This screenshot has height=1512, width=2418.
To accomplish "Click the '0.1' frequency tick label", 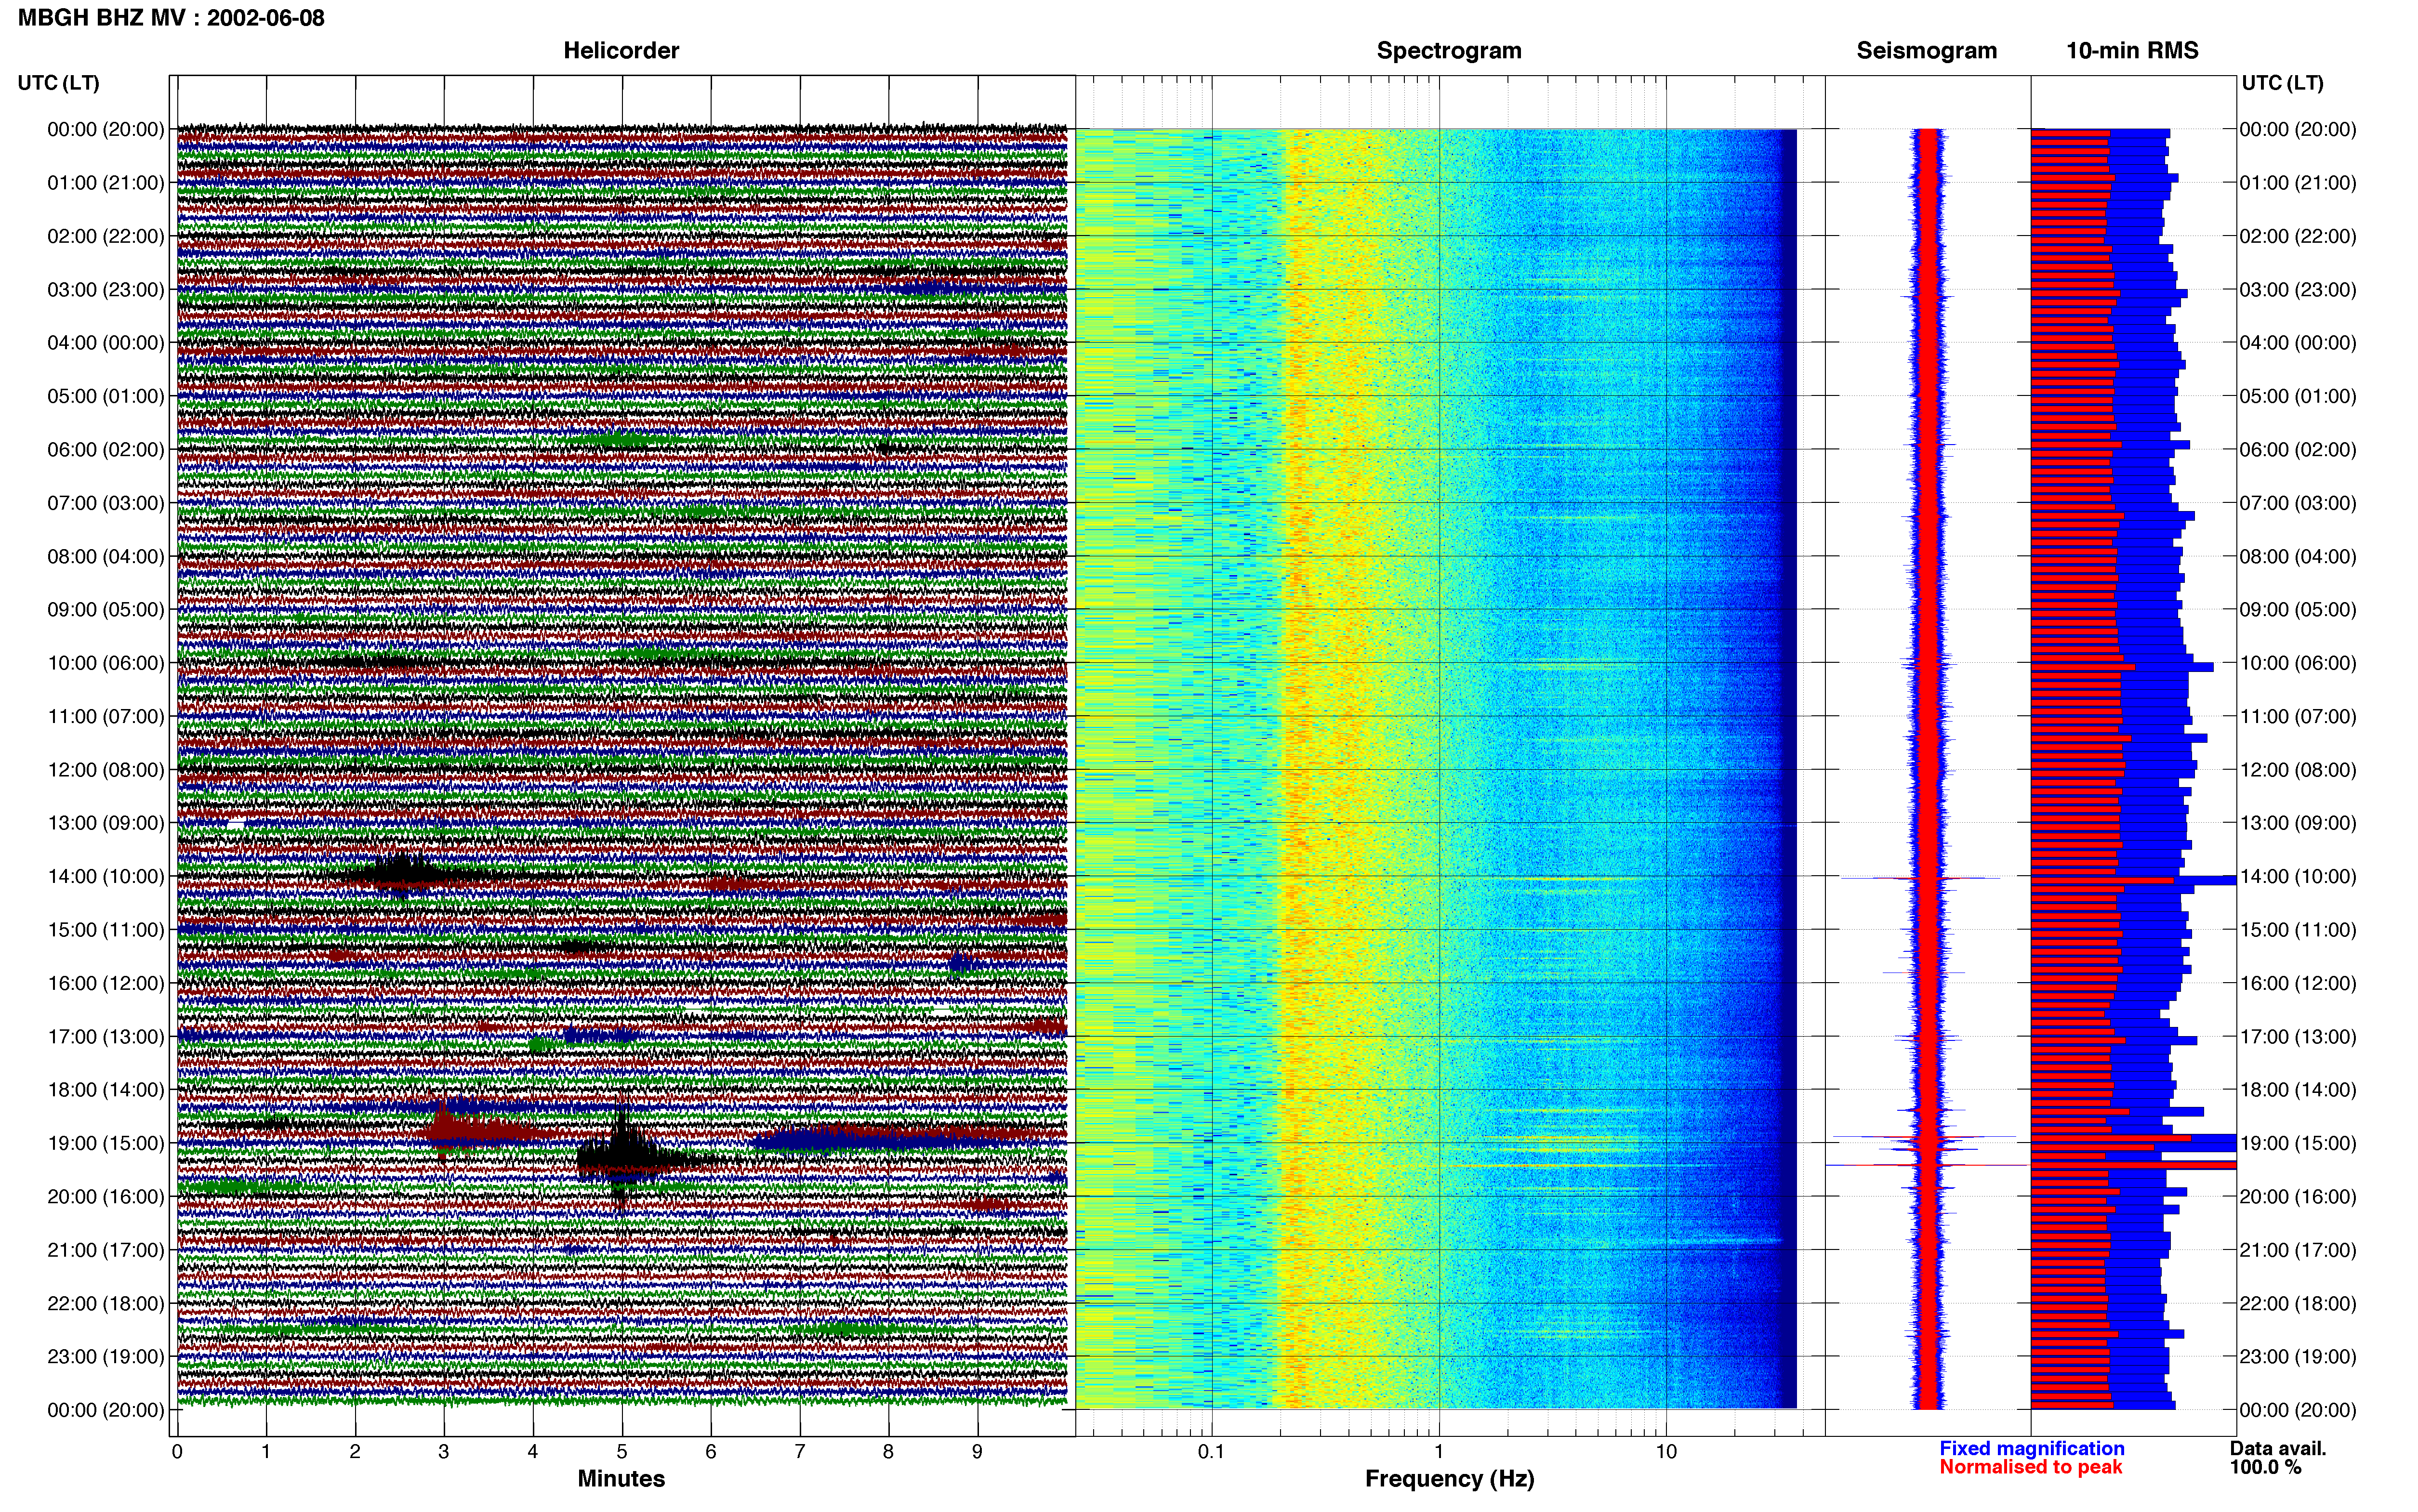I will (1211, 1451).
